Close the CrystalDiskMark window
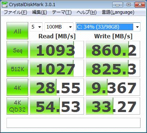 pyautogui.click(x=140, y=5)
